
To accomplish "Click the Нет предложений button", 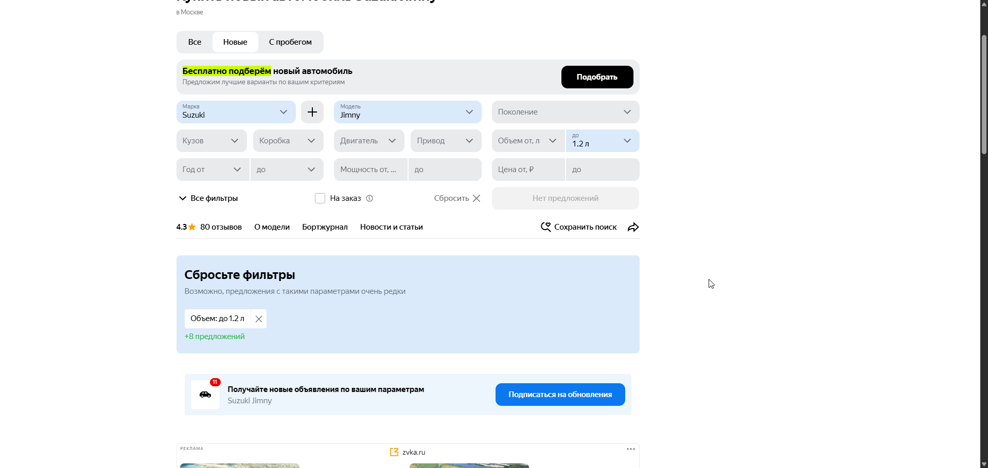I will coord(566,198).
